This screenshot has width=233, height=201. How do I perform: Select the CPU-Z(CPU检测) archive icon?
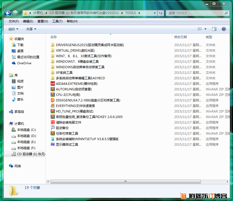(x=53, y=95)
